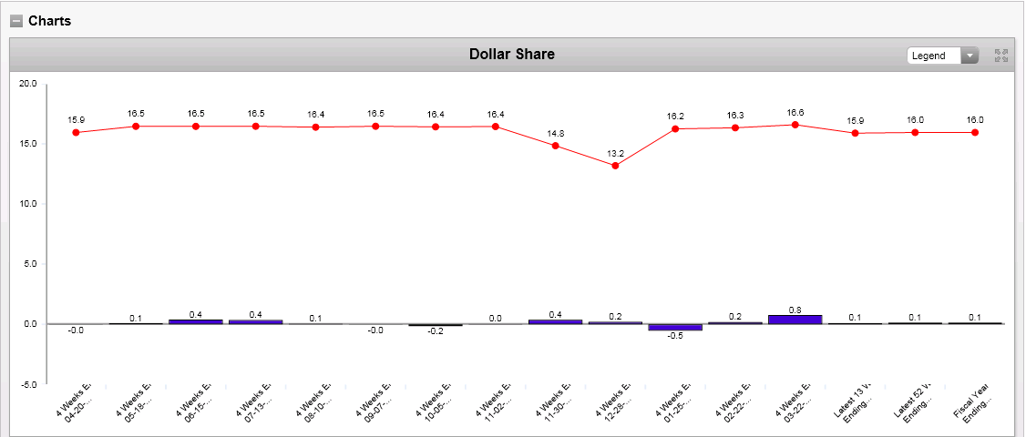1026x437 pixels.
Task: Click the negative -0.5 bar
Action: coord(675,327)
